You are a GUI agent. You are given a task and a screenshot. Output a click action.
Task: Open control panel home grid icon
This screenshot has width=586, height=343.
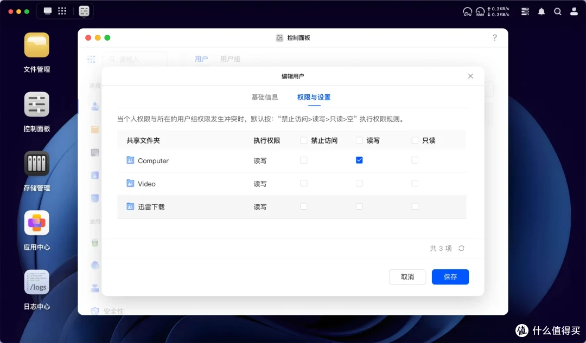[x=91, y=60]
